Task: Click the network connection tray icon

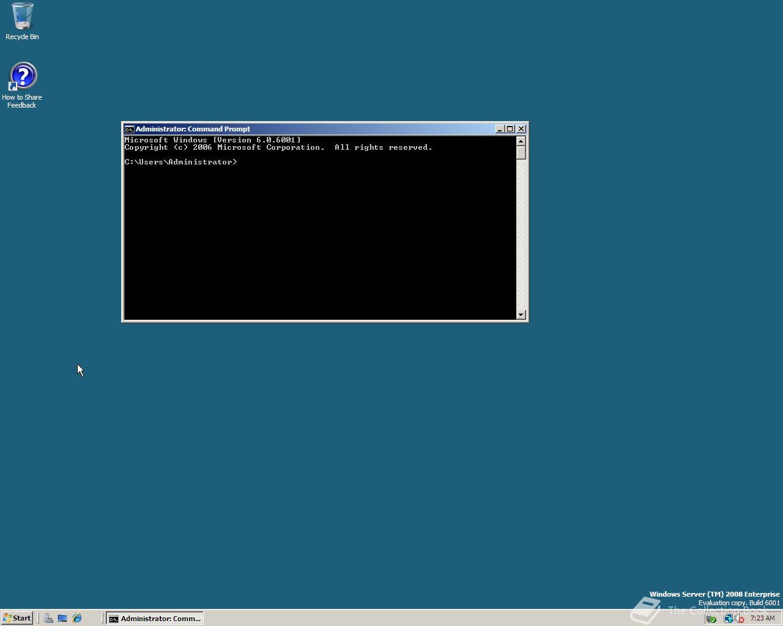Action: pos(727,619)
